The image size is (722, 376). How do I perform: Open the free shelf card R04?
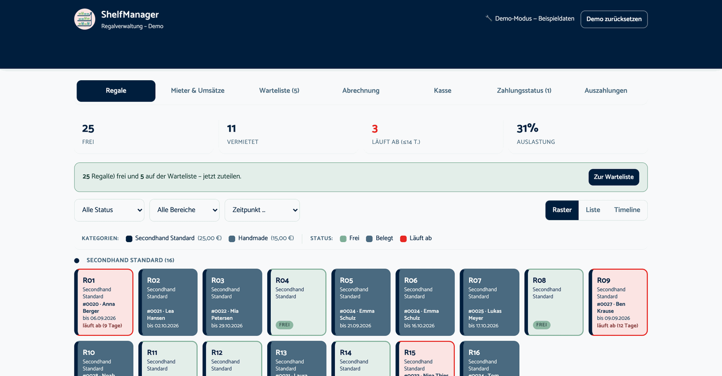coord(296,303)
